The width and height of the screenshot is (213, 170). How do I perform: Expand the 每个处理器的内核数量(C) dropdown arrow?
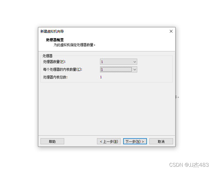135,69
